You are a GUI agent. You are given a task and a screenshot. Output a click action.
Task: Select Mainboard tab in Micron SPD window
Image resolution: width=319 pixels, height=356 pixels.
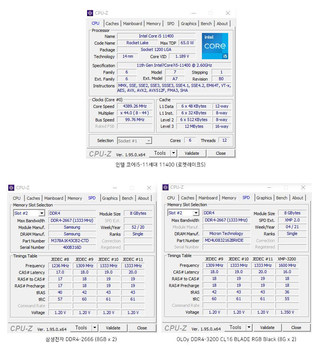(208, 198)
